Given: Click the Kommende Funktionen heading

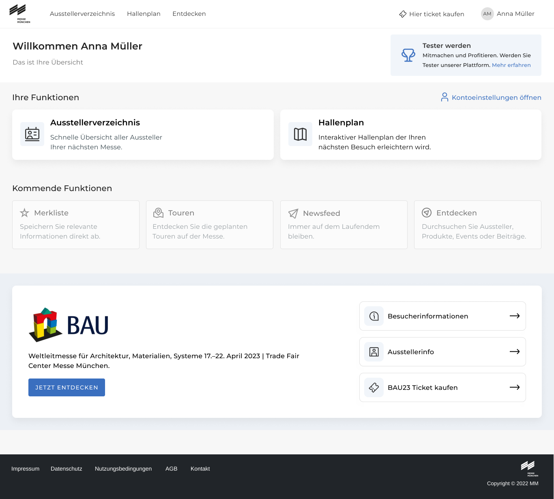Looking at the screenshot, I should click(x=62, y=188).
